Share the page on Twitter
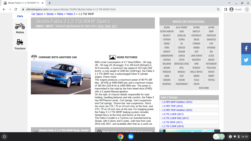 pos(246,60)
